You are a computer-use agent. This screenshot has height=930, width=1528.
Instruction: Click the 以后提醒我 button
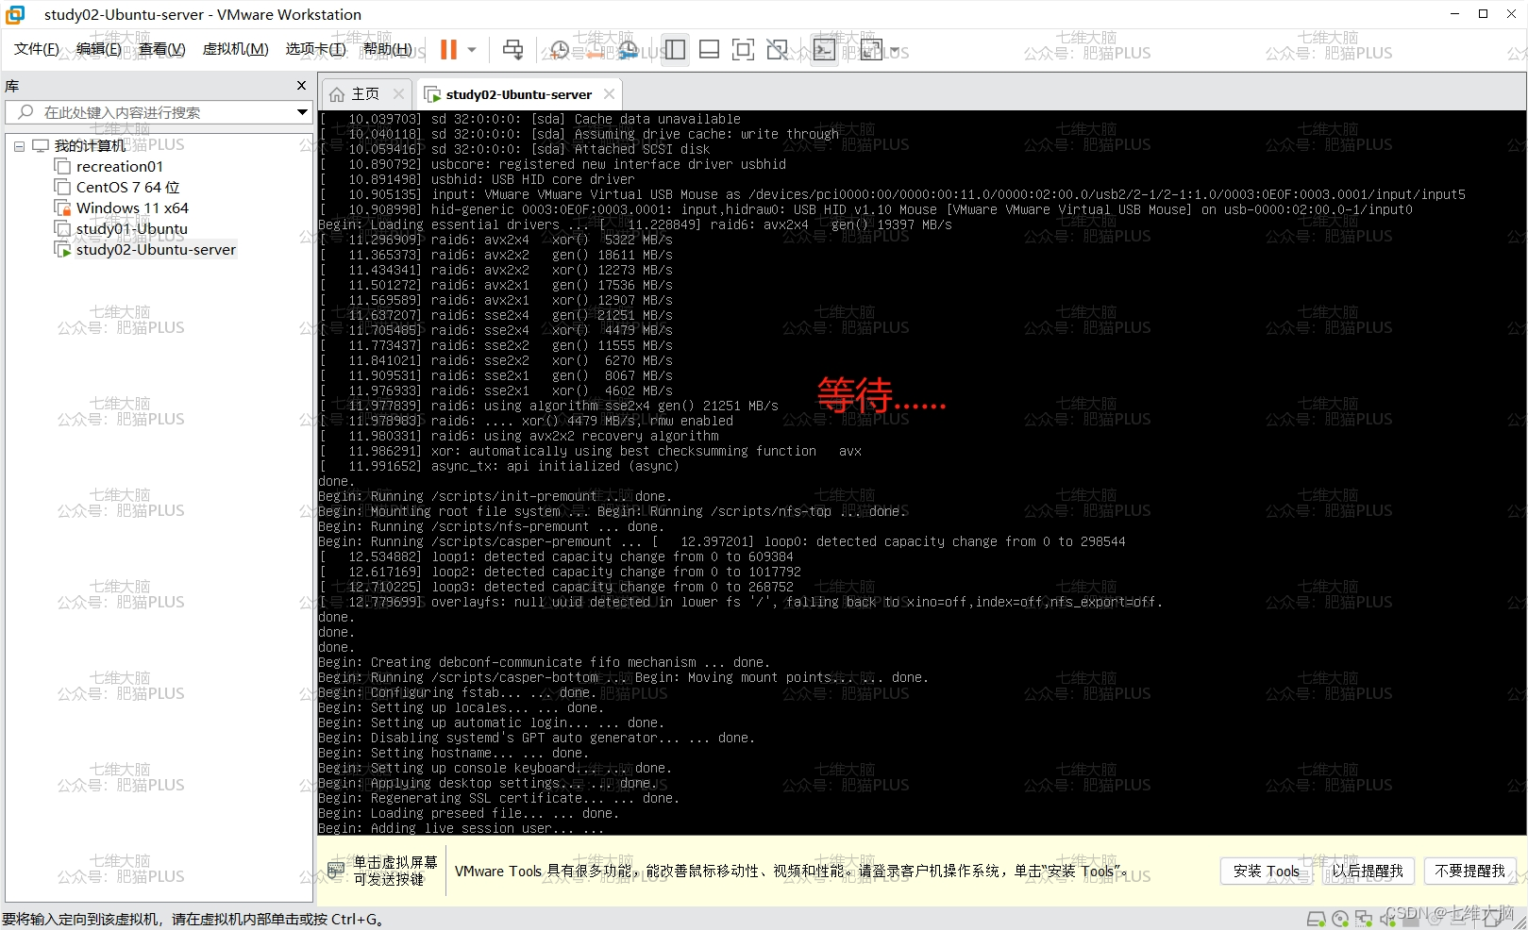point(1367,871)
